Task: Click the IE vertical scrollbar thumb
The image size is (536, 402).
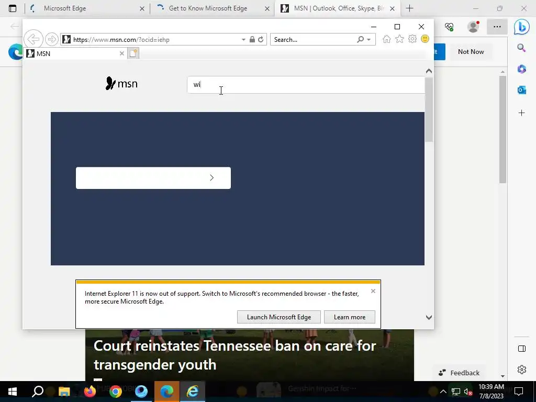Action: [x=429, y=109]
